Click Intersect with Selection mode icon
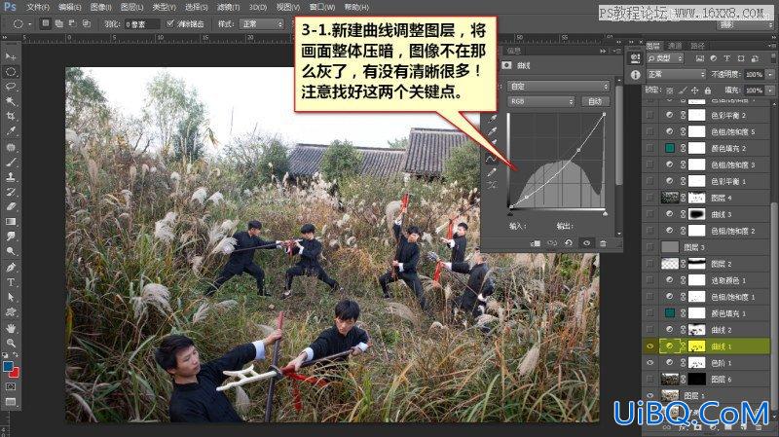Screen dimensions: 779x437 [86, 23]
